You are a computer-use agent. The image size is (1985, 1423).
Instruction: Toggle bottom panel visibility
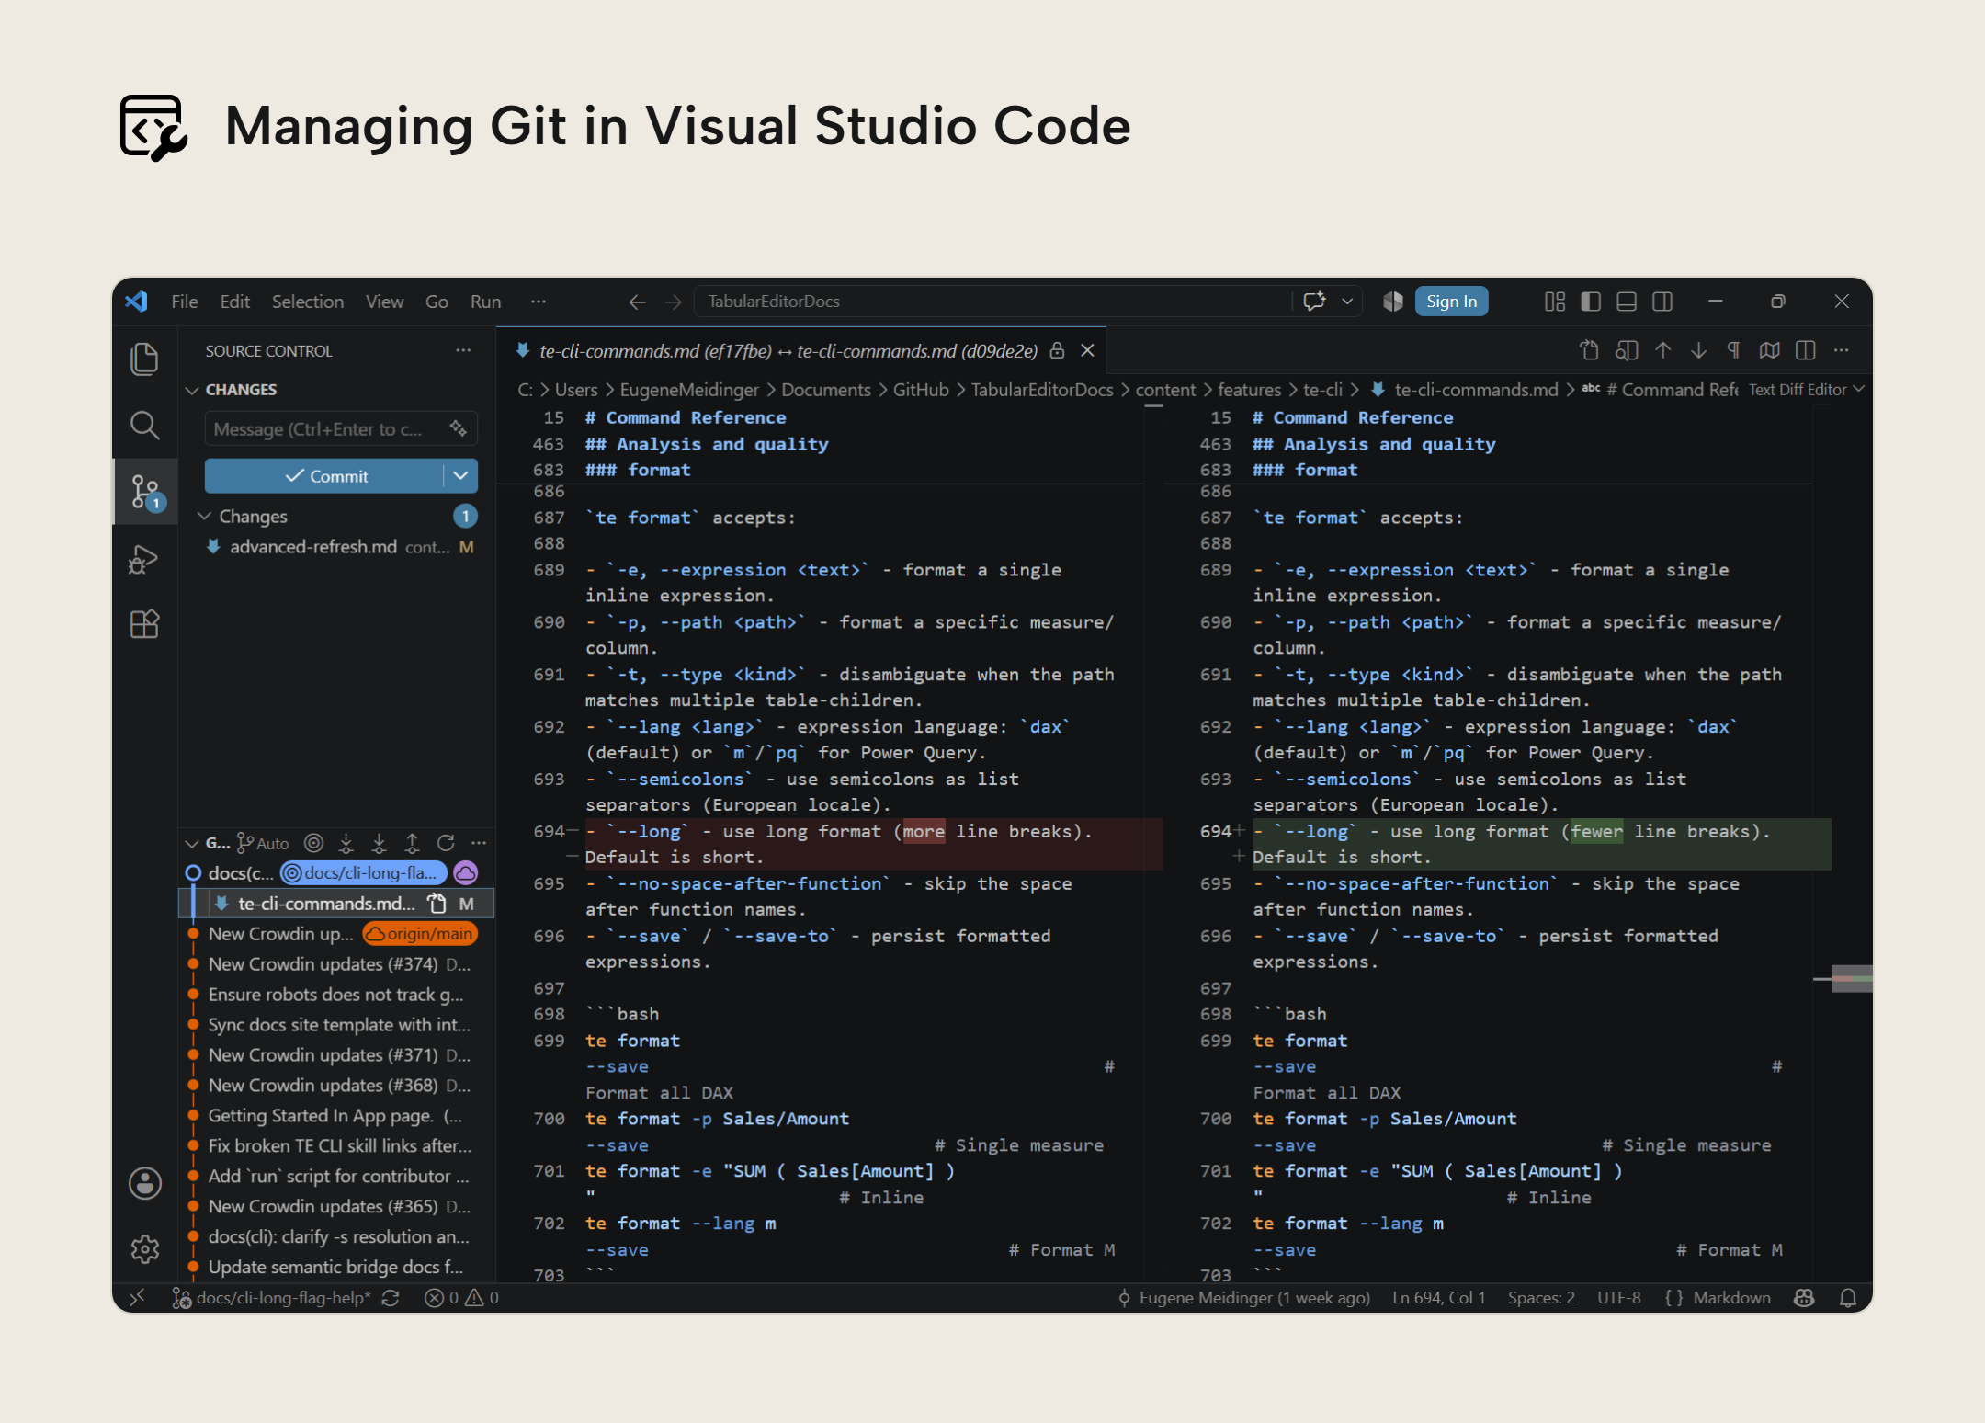1627,302
